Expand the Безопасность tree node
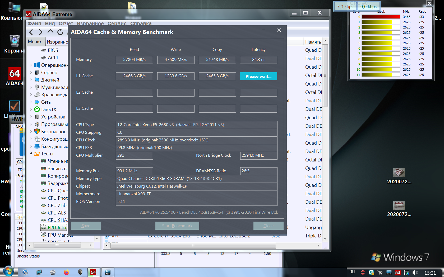This screenshot has width=444, height=277. pyautogui.click(x=31, y=131)
